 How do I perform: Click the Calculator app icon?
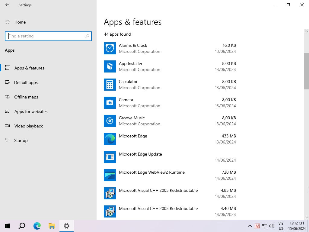tap(110, 85)
